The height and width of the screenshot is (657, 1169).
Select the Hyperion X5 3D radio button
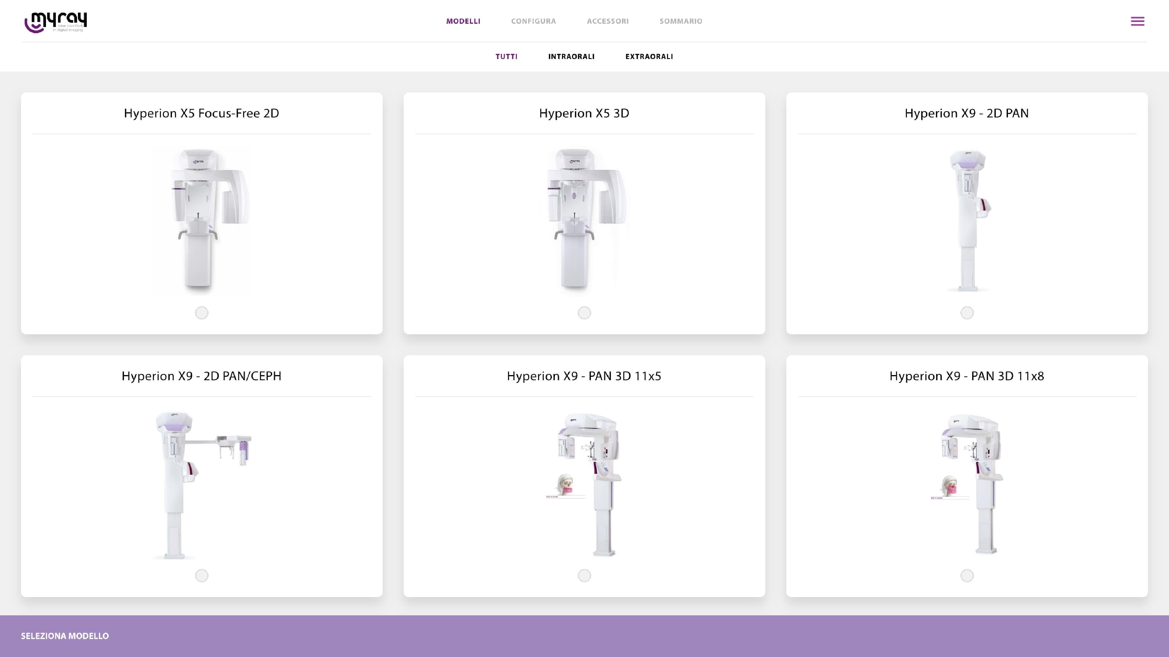[584, 313]
